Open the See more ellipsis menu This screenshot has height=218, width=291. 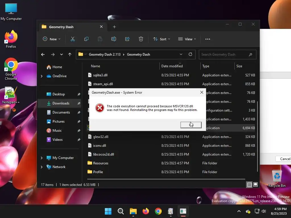pos(208,39)
